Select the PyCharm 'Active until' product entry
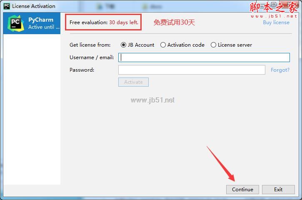Screen dimensions: 302x200 [x=32, y=23]
